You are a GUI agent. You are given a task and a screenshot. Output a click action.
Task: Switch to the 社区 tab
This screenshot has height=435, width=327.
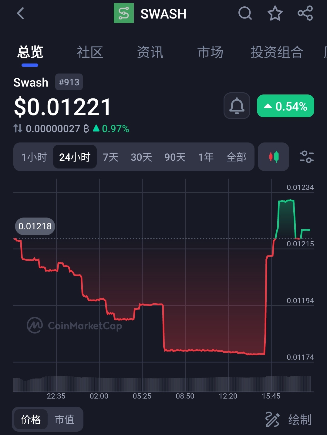tap(90, 52)
